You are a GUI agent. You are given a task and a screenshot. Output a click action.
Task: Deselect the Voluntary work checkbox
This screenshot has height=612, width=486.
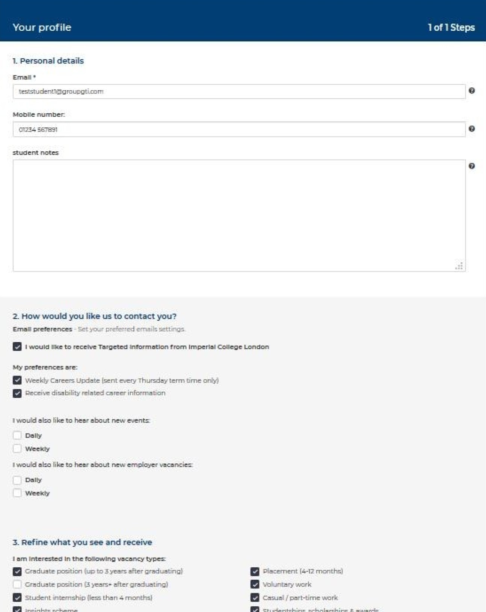pos(255,585)
